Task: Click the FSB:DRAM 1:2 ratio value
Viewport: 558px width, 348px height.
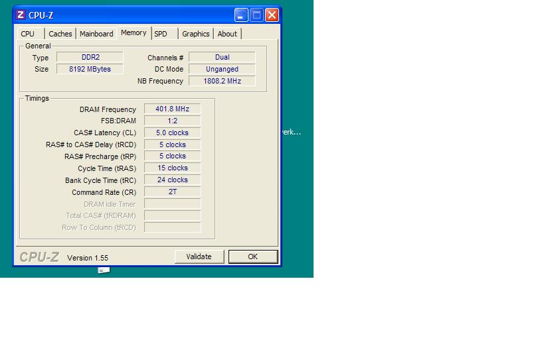Action: 173,121
